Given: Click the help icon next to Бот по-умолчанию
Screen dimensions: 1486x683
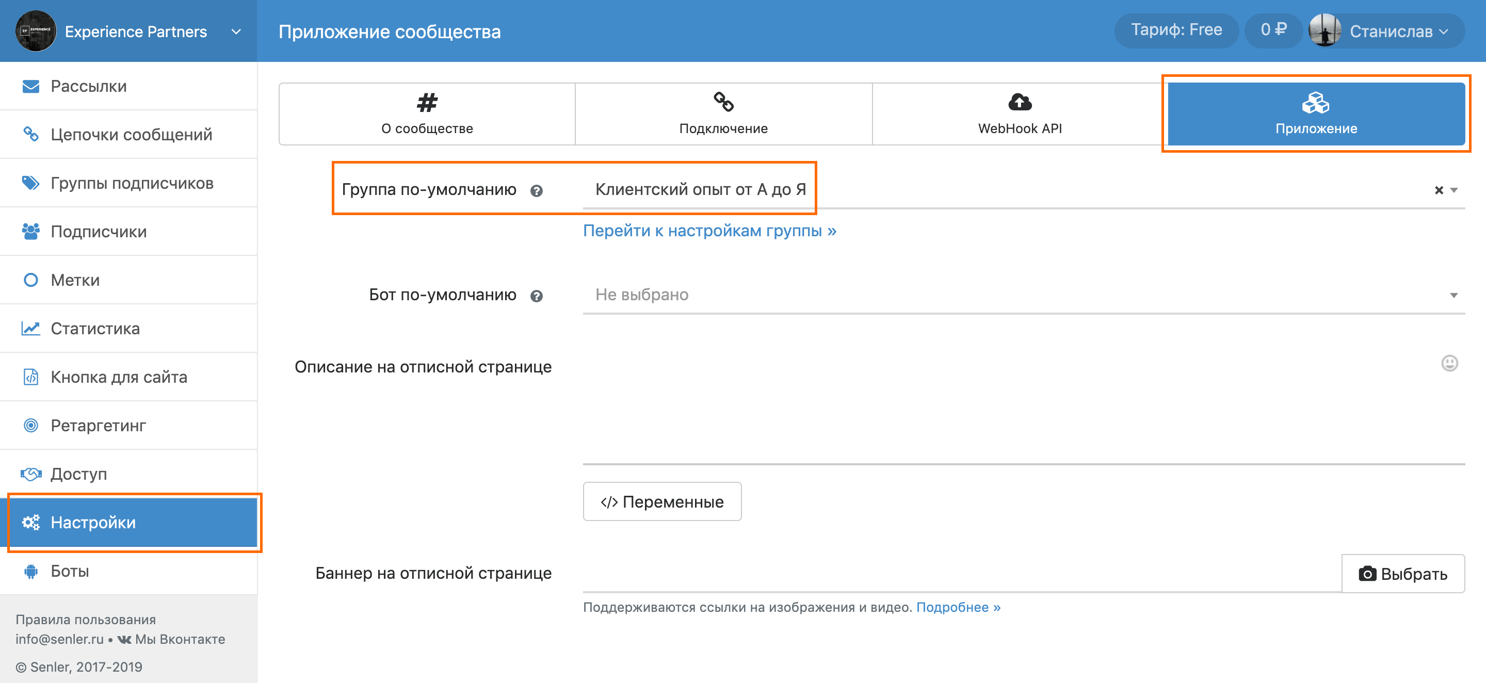Looking at the screenshot, I should pyautogui.click(x=536, y=296).
